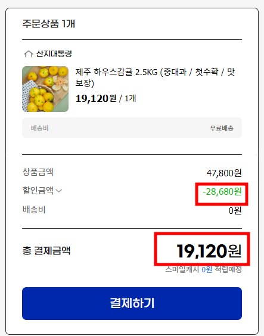The width and height of the screenshot is (264, 336).
Task: Open the 산지대통령 store home icon
Action: point(28,54)
